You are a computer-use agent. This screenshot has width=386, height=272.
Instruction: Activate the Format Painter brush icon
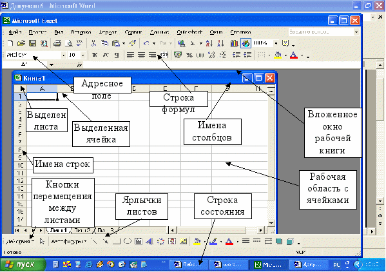133,43
